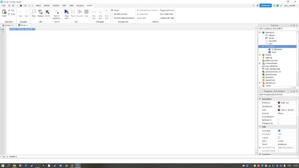
Task: Open the Windows Start menu
Action: pos(3,166)
